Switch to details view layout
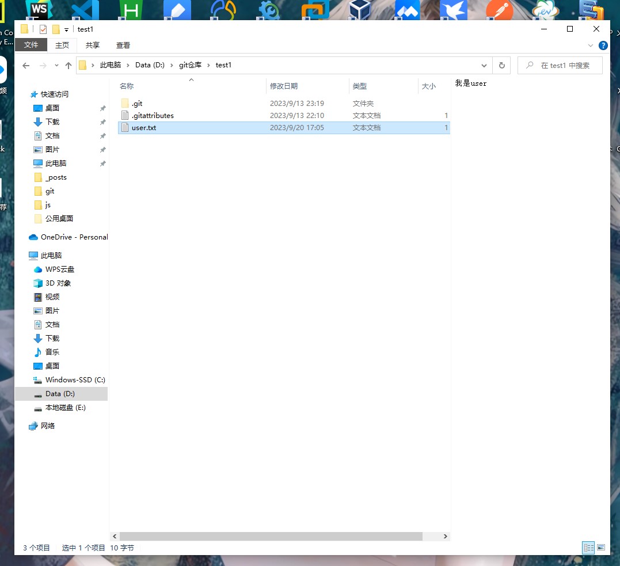The width and height of the screenshot is (620, 566). [x=588, y=548]
